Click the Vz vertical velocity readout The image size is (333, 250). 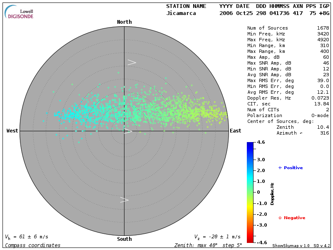tap(217, 237)
